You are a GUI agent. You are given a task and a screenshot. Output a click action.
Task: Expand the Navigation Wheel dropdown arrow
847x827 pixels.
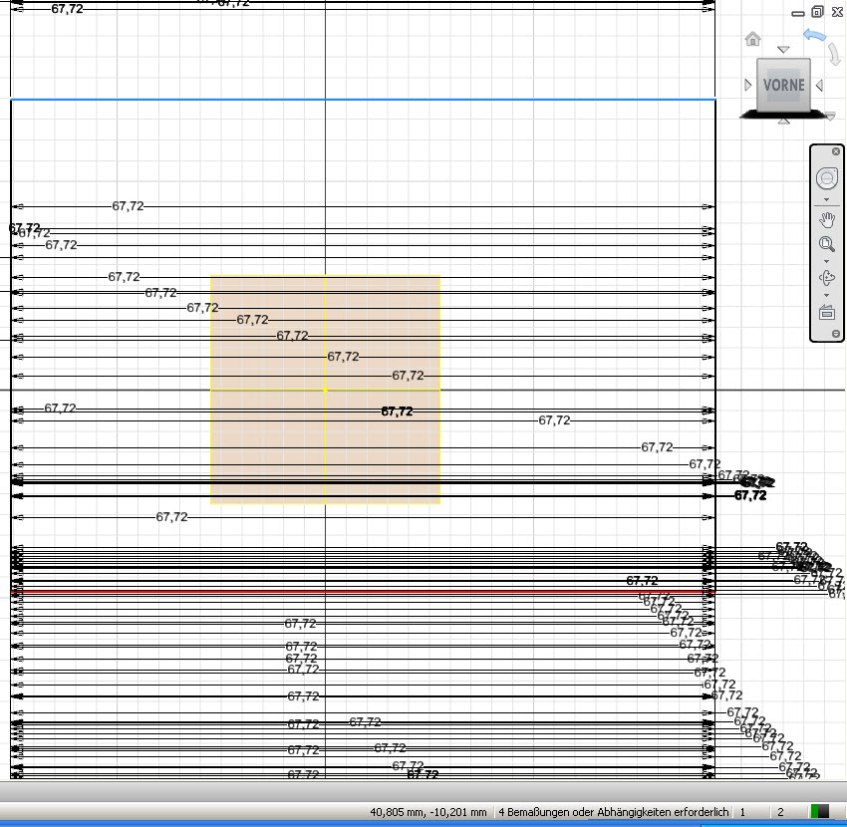click(x=826, y=200)
